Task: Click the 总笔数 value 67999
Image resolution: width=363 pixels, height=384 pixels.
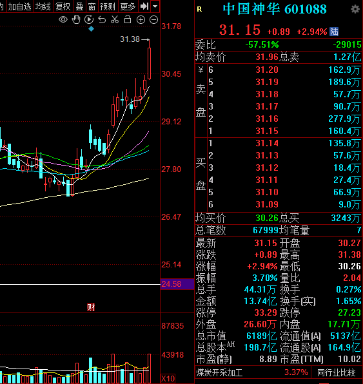Action: click(266, 230)
